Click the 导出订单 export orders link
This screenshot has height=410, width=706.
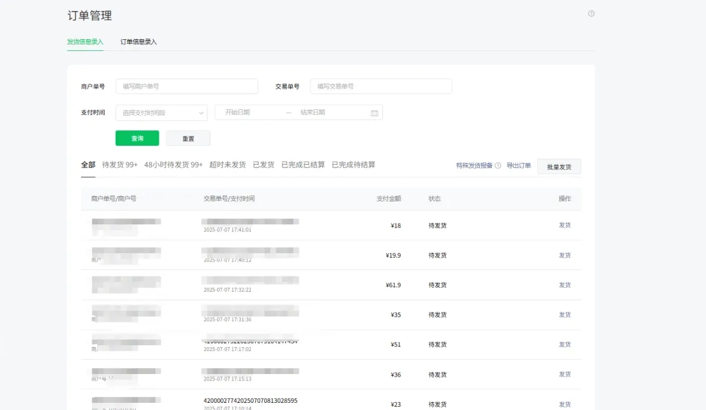[x=520, y=166]
